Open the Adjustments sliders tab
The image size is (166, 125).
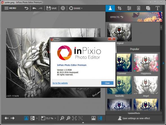(x=129, y=8)
